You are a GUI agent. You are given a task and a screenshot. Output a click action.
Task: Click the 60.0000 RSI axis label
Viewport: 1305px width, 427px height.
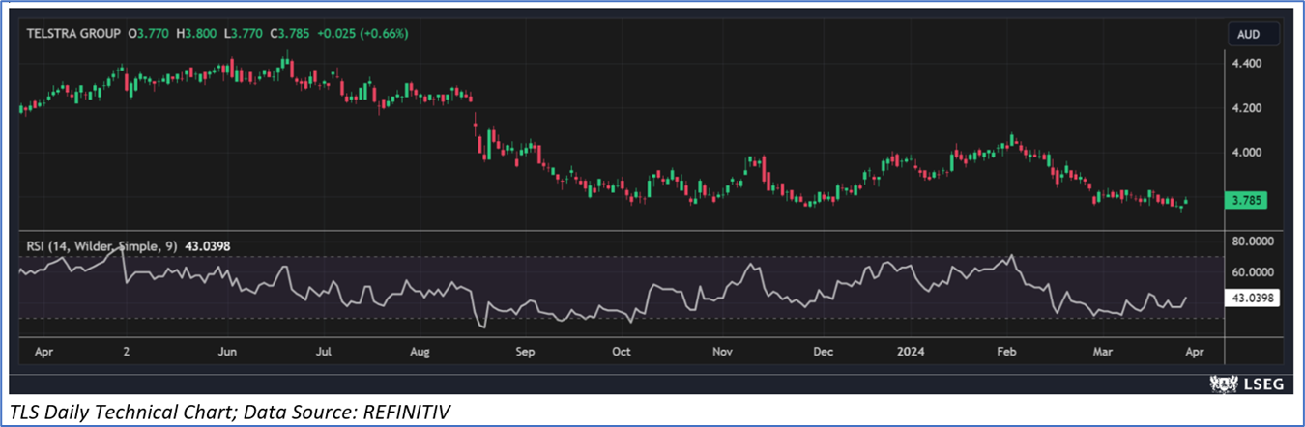[1255, 272]
